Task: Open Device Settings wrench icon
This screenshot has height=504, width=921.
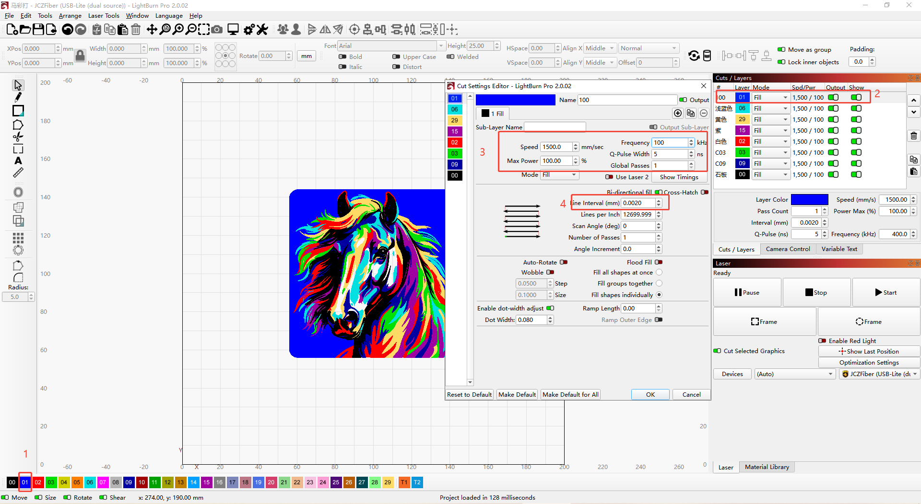Action: tap(262, 30)
